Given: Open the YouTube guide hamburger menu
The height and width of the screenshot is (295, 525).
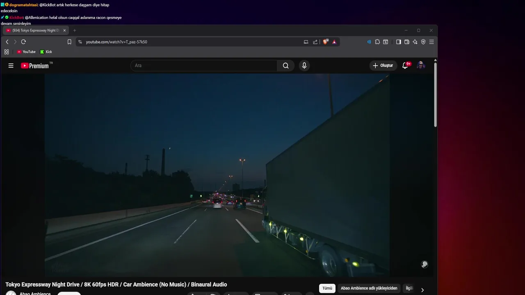Looking at the screenshot, I should point(11,66).
